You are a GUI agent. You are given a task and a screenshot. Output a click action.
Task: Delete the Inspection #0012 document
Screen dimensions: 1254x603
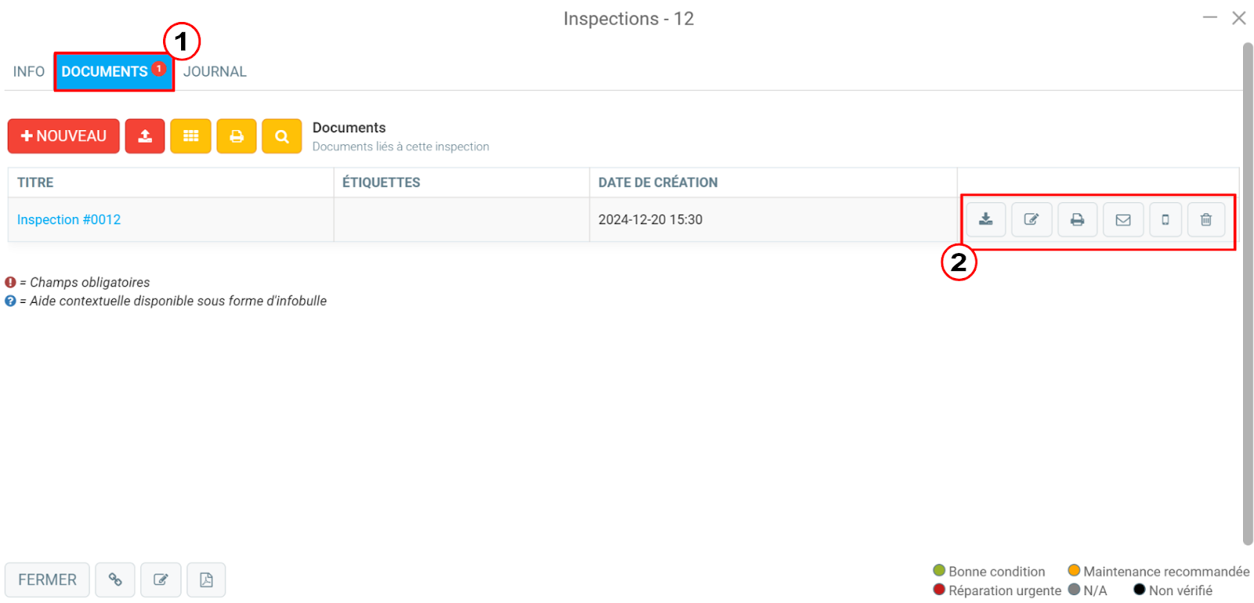tap(1206, 220)
